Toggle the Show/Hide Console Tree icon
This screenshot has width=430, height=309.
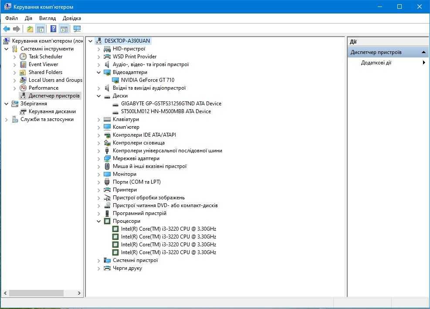(41, 29)
